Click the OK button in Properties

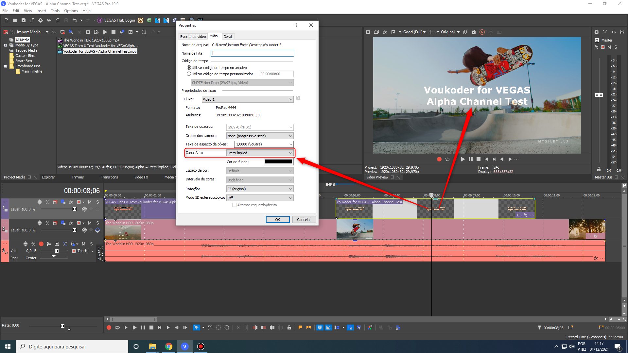point(277,220)
